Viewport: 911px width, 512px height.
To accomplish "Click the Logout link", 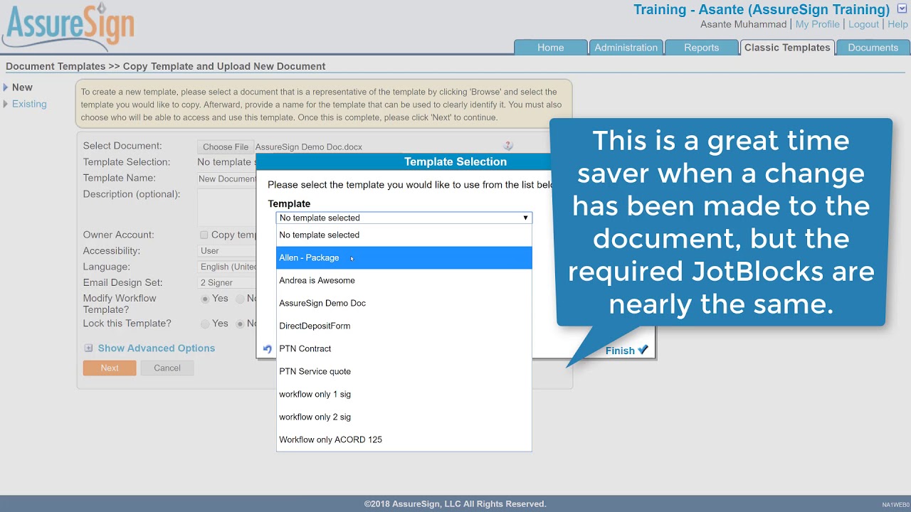I will coord(863,24).
